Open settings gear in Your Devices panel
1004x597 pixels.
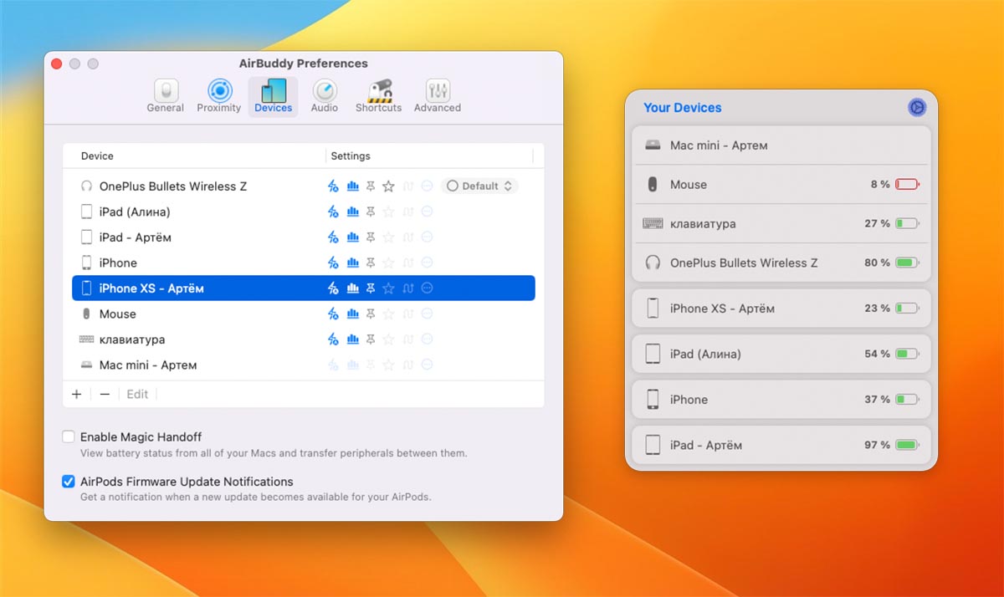pos(917,107)
